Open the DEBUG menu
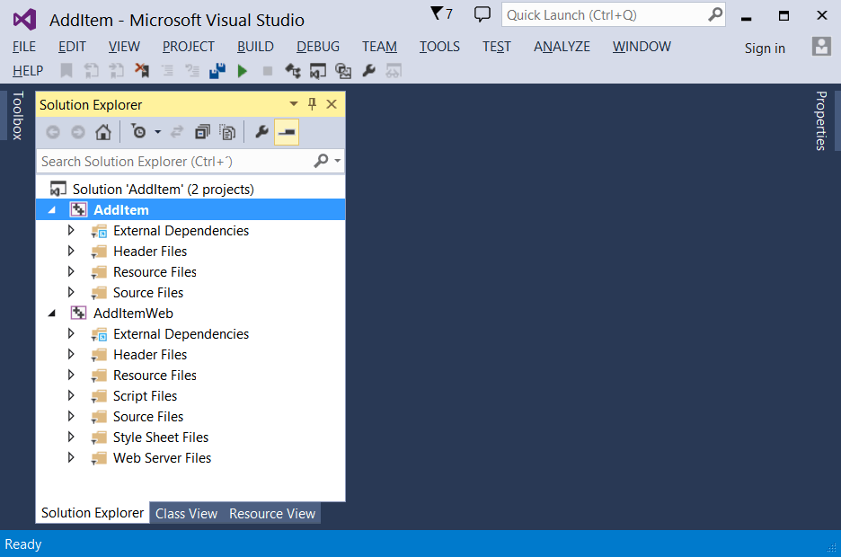Image resolution: width=841 pixels, height=557 pixels. (318, 47)
